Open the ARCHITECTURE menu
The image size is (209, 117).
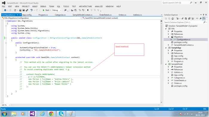85,6
